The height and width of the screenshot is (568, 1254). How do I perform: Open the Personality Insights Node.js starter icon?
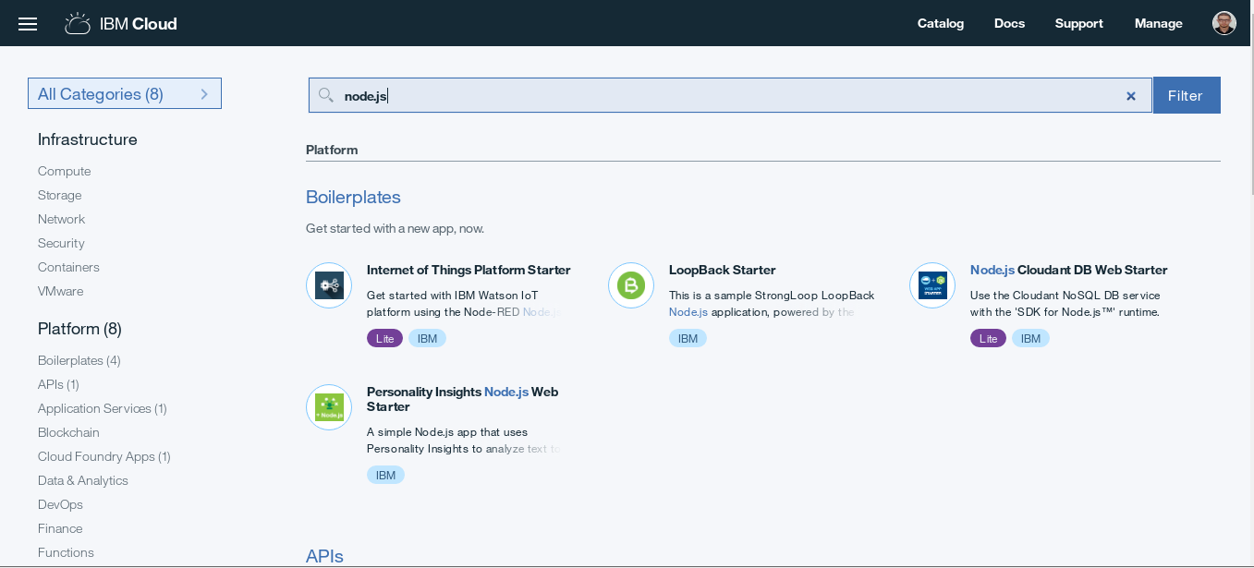329,407
